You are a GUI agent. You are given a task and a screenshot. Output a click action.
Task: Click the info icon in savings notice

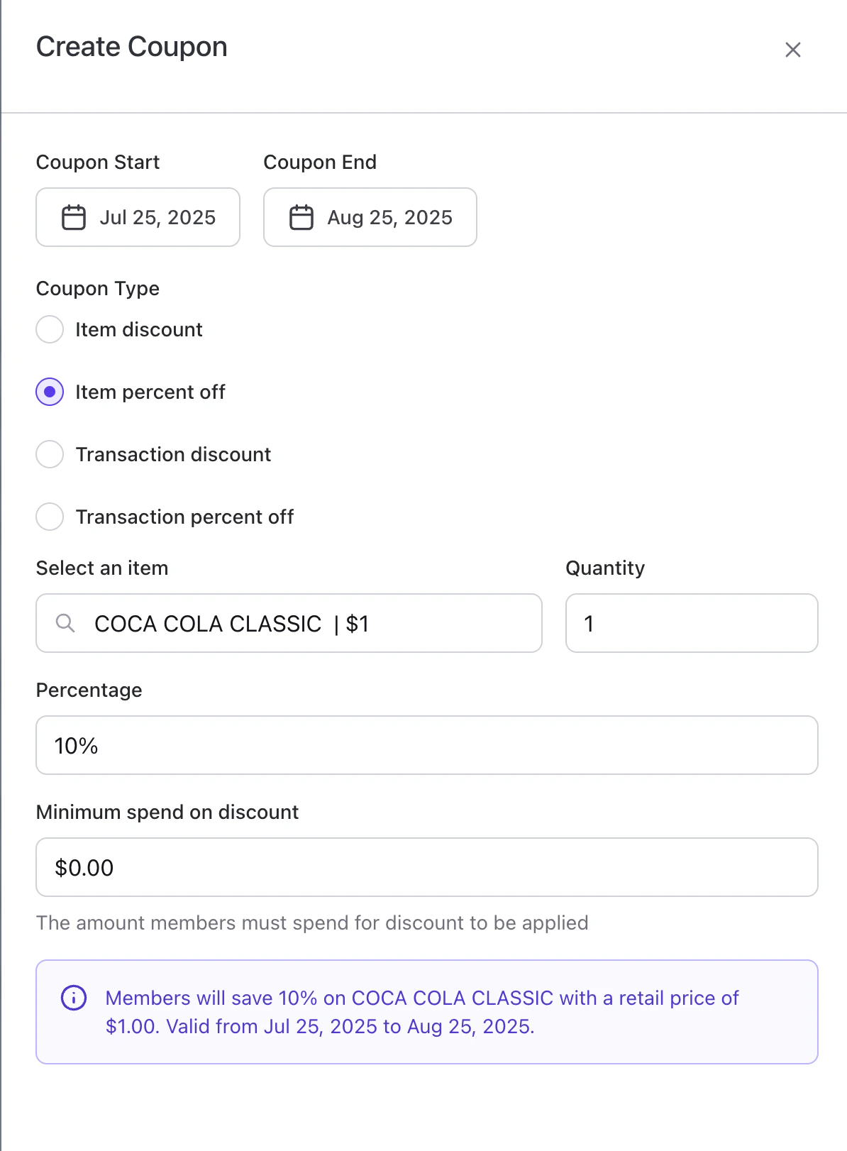coord(74,998)
